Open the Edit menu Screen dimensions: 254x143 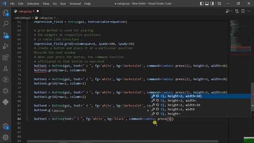[x=21, y=4]
